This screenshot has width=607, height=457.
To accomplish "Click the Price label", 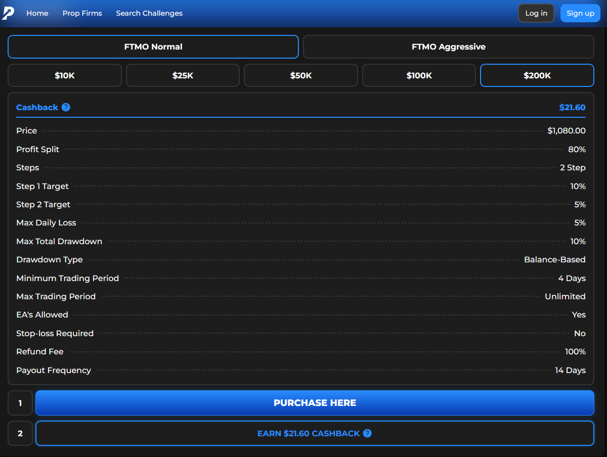I will (x=26, y=130).
